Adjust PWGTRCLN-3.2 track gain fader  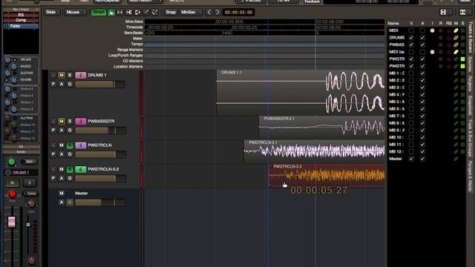pos(100,178)
